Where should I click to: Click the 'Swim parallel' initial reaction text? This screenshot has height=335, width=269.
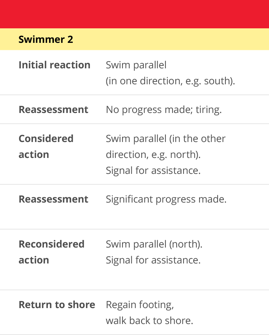pyautogui.click(x=136, y=65)
